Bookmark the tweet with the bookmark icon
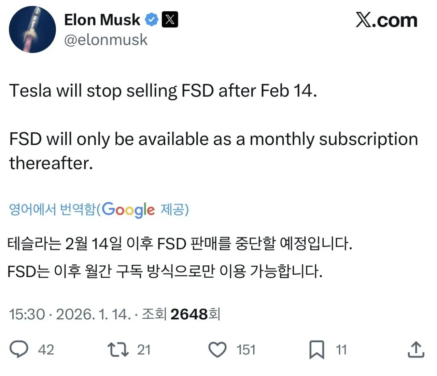Viewport: 437px width, 376px height. [318, 349]
